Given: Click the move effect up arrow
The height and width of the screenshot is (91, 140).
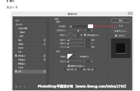Looking at the screenshot, I should point(21,87).
